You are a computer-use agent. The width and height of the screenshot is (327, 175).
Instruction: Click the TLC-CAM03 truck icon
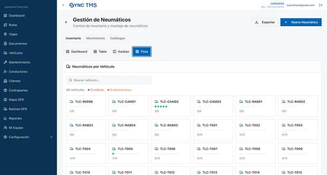(x=199, y=101)
